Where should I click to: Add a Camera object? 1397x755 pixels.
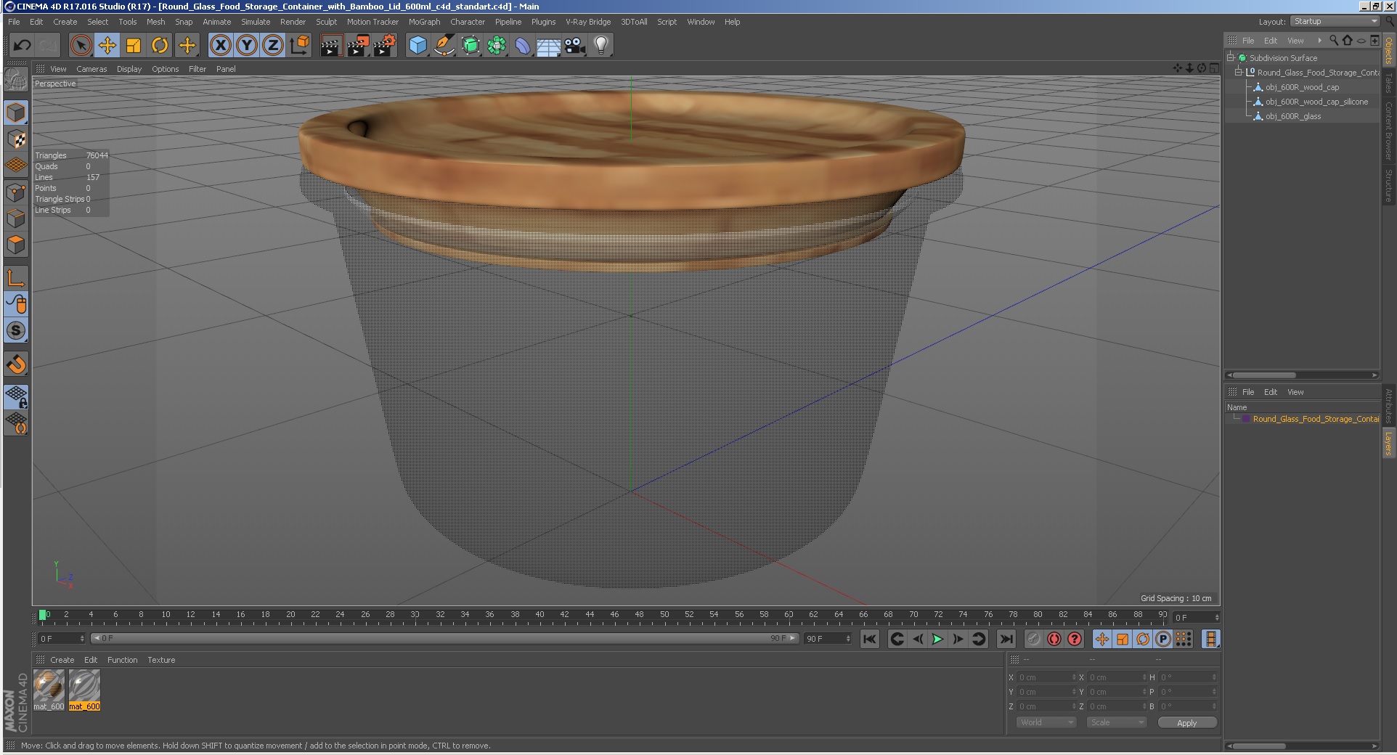click(x=575, y=46)
